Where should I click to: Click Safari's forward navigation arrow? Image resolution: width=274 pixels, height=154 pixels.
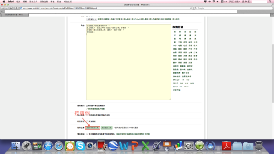6,8
